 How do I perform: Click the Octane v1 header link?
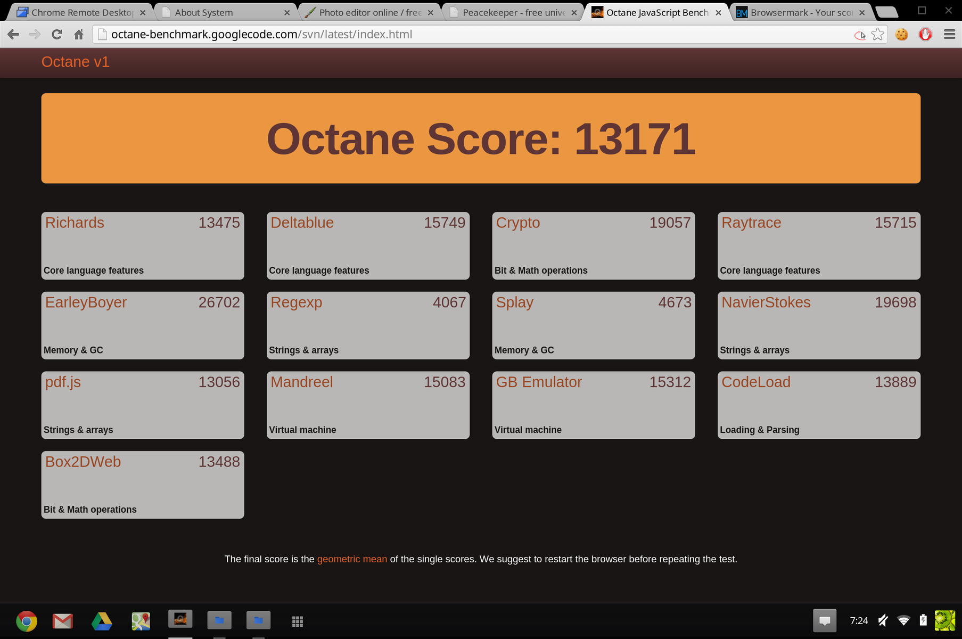click(76, 62)
